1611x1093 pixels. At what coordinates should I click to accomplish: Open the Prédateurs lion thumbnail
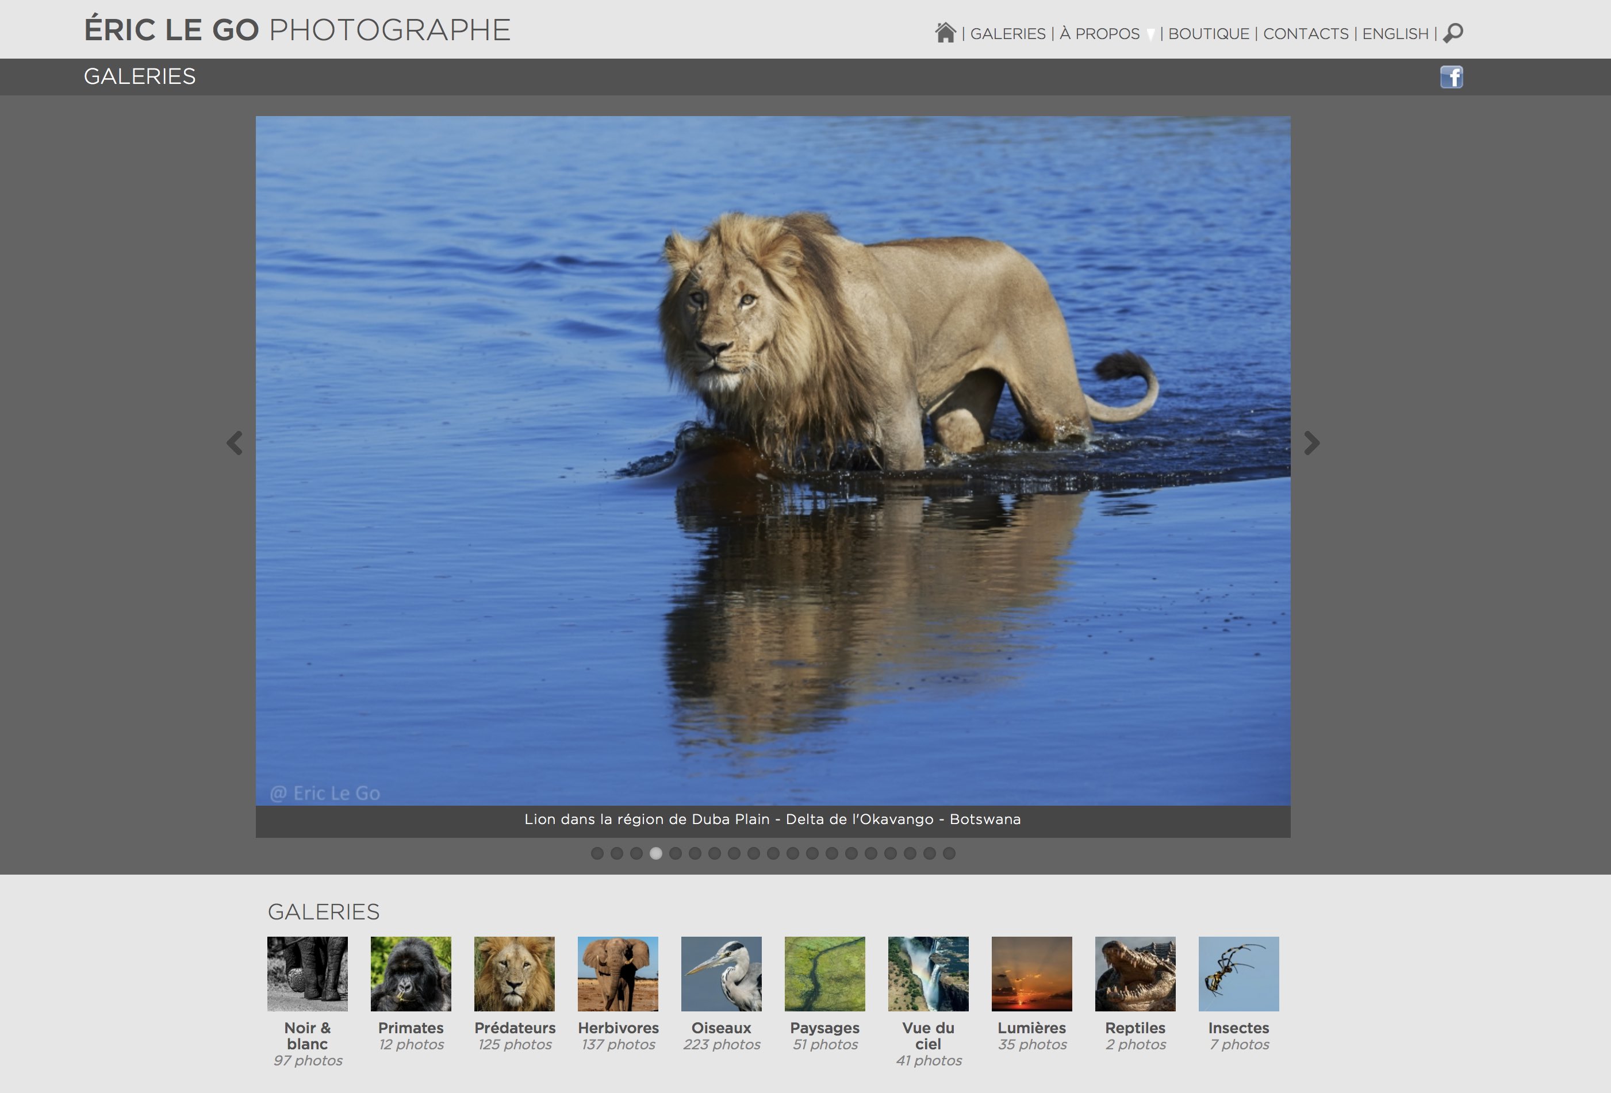[515, 974]
